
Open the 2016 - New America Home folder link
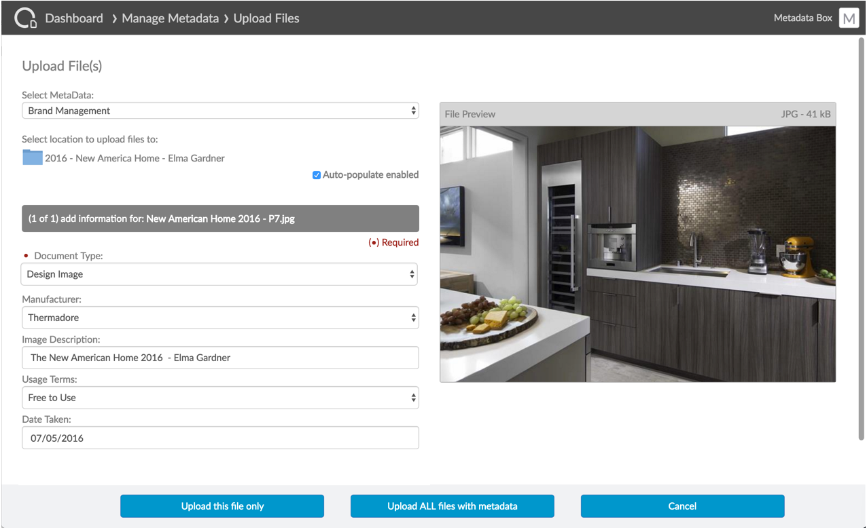(135, 158)
